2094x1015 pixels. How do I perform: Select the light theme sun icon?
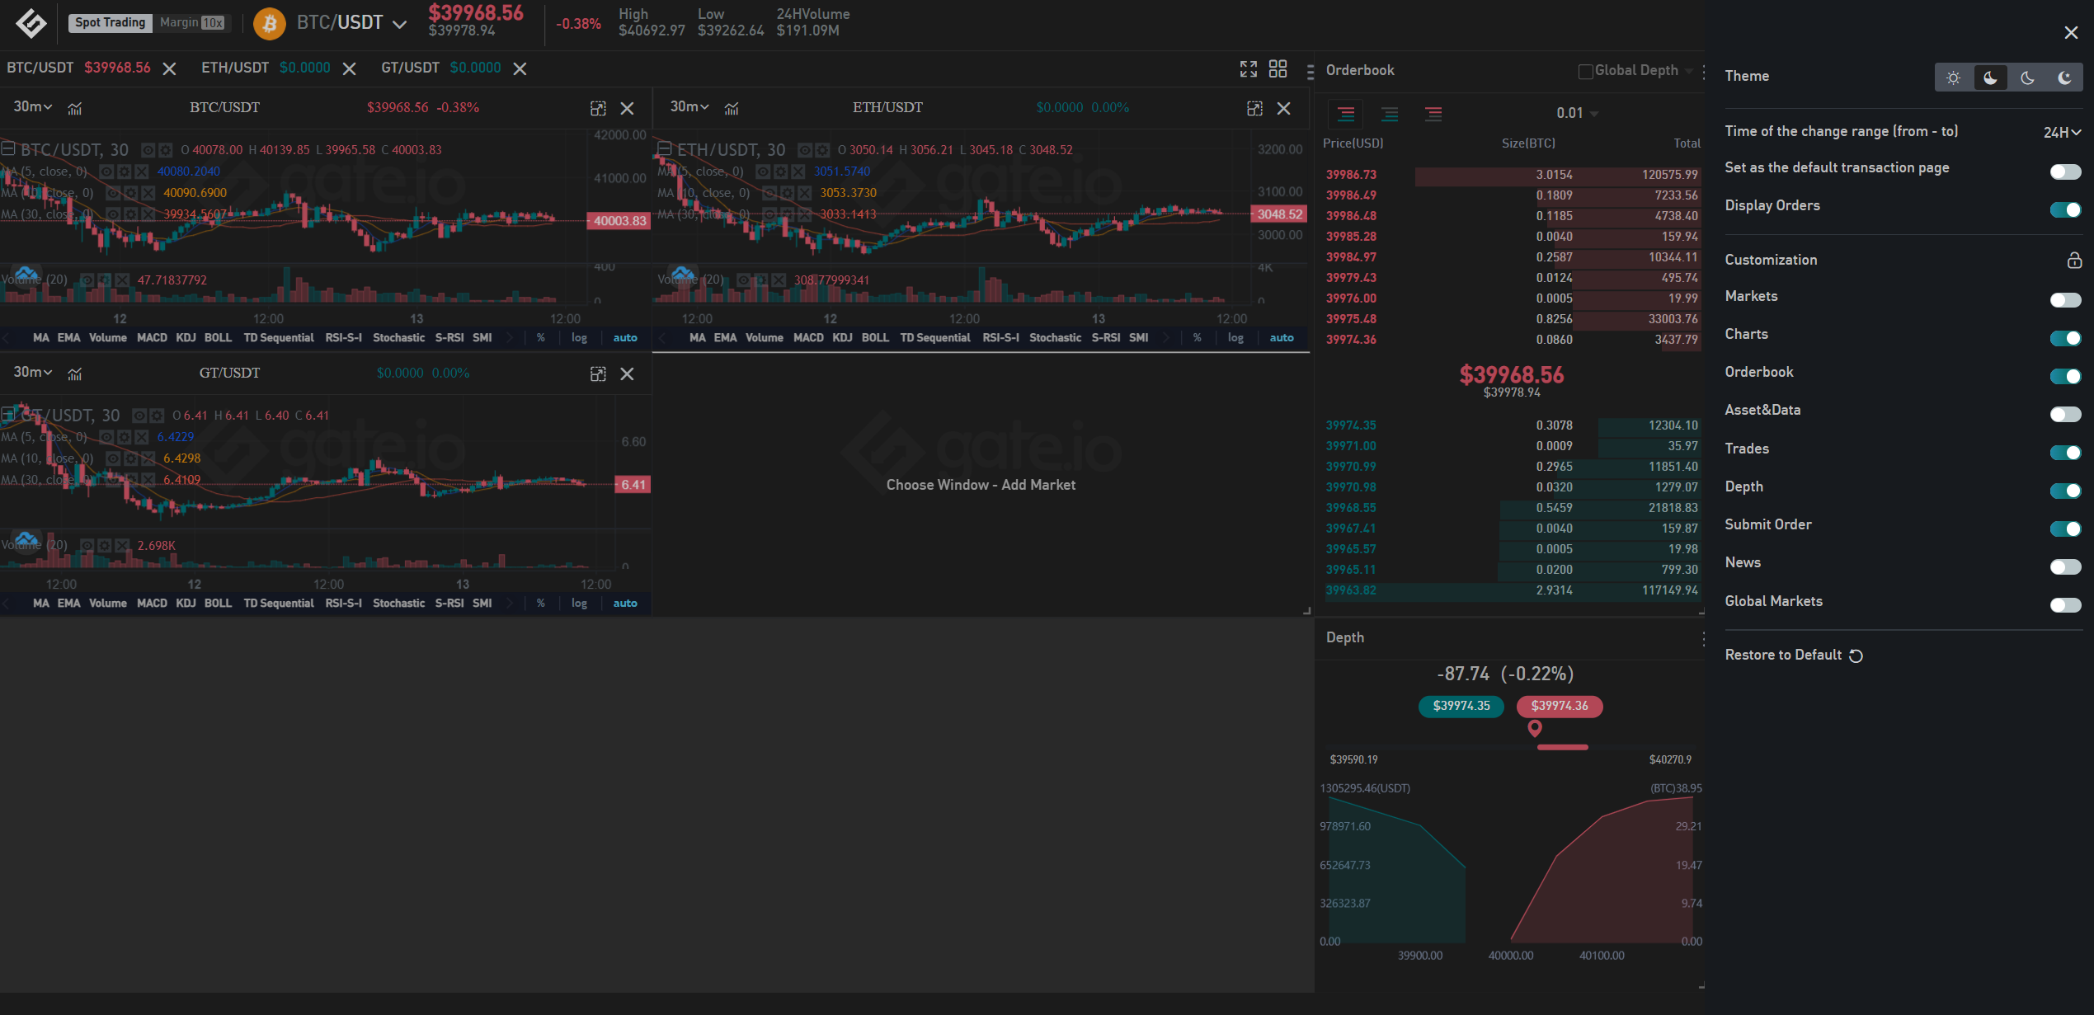pyautogui.click(x=1953, y=78)
